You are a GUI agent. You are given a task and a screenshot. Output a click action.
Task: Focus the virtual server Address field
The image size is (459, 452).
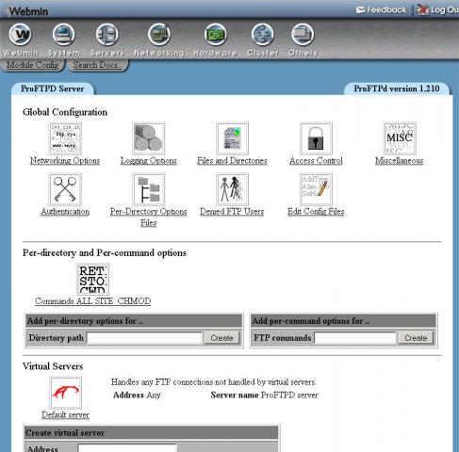coord(127,447)
